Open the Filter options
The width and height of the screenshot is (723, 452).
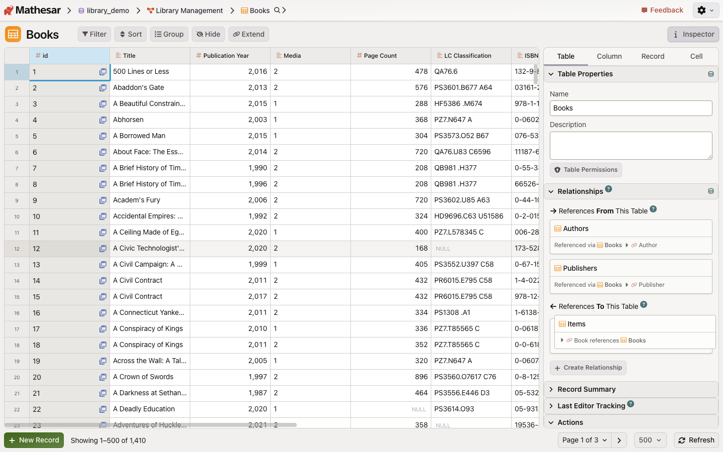pyautogui.click(x=94, y=34)
